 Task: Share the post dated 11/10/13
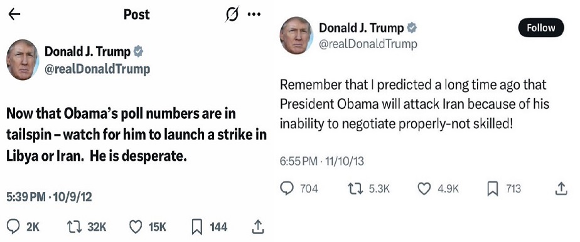point(561,189)
